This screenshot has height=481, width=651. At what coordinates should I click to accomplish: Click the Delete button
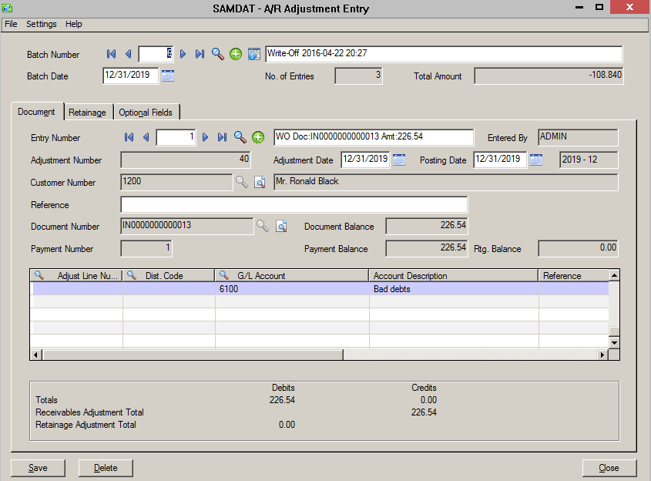pos(106,468)
